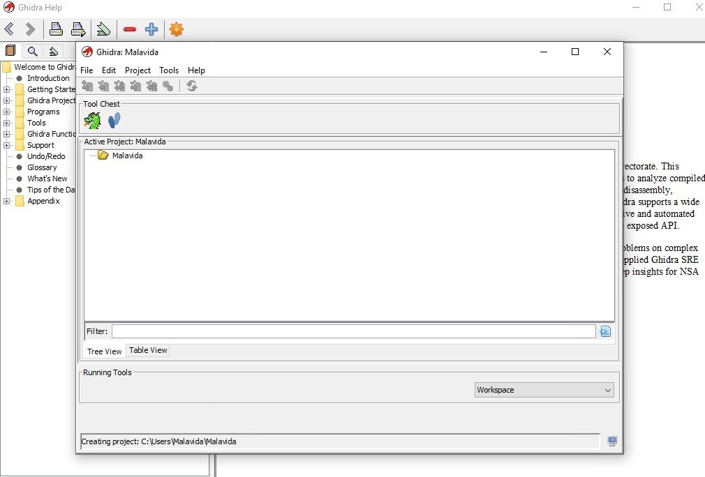Click the Creating project status message

click(x=158, y=441)
